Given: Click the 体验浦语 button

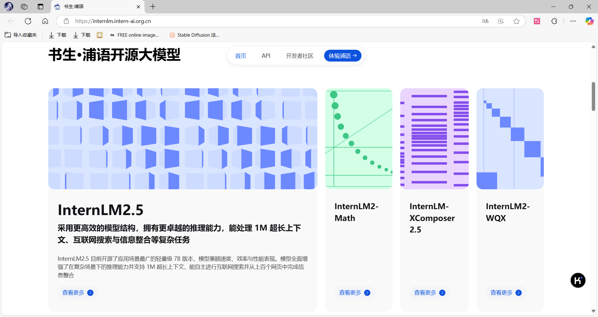Looking at the screenshot, I should (343, 56).
